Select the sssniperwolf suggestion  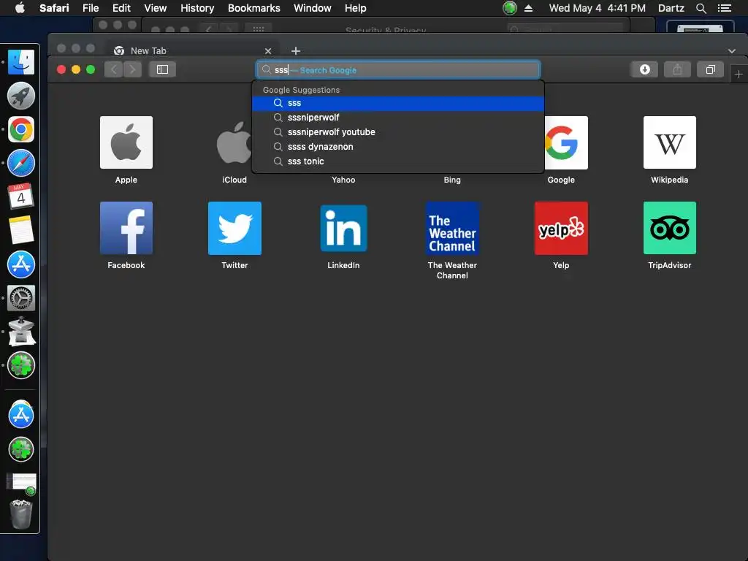point(398,118)
